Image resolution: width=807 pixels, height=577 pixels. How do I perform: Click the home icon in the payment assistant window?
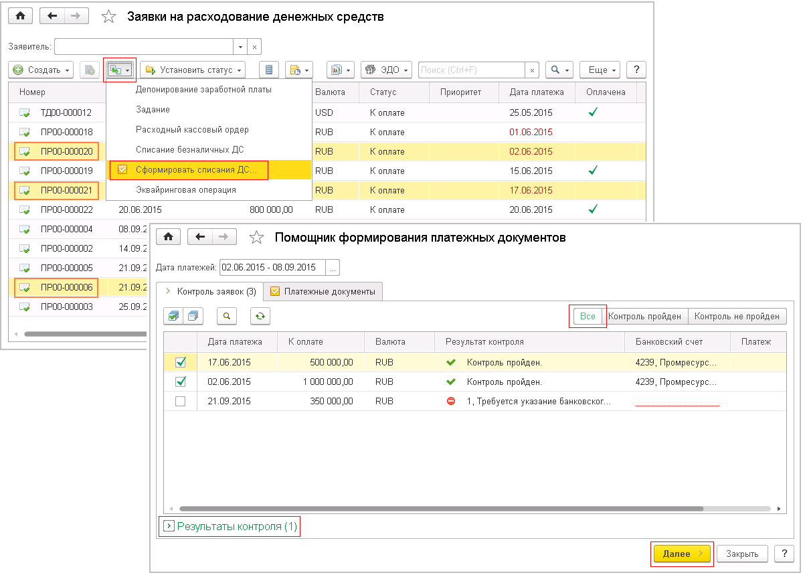(x=169, y=237)
